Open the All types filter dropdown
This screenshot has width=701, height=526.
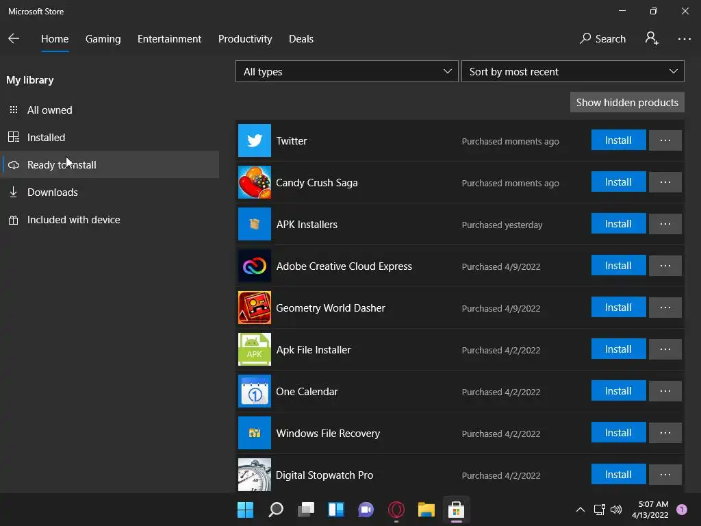(x=347, y=71)
